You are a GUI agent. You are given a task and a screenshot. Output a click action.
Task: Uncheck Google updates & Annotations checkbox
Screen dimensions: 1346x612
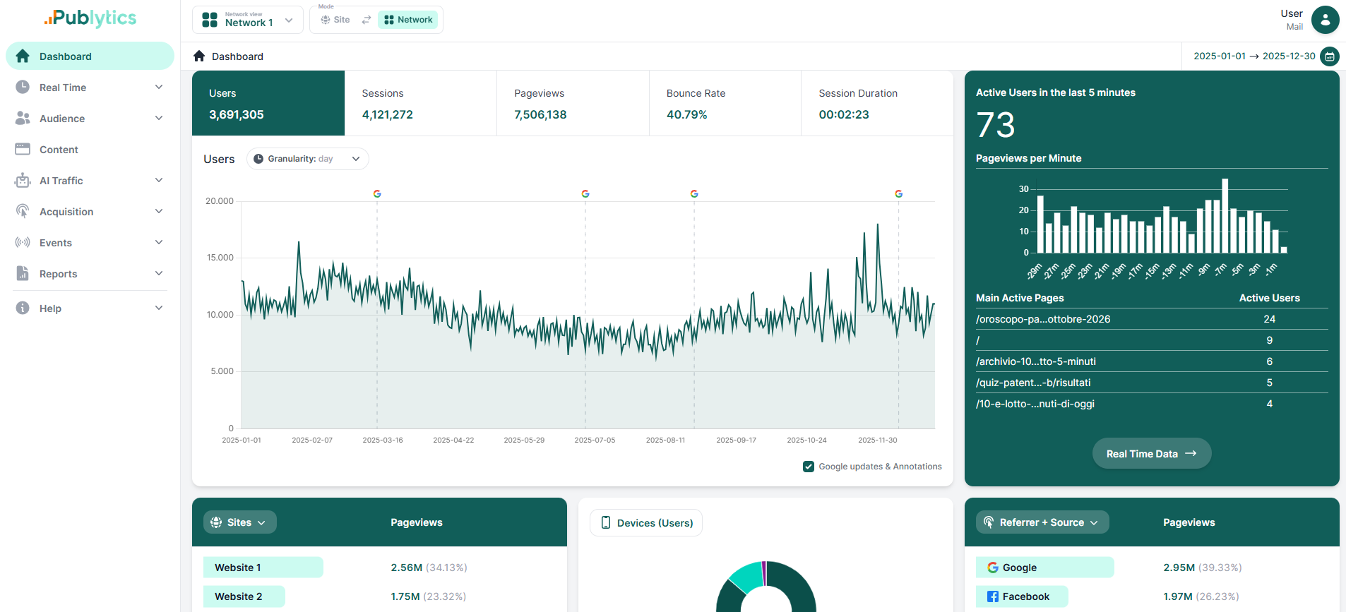[x=809, y=467]
